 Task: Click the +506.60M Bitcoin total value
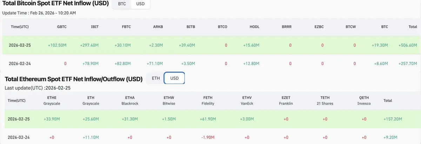tap(408, 45)
